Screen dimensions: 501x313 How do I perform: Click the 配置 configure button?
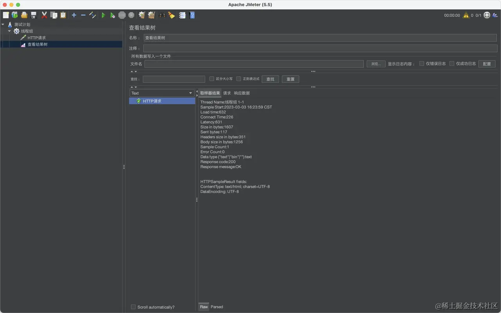[487, 64]
